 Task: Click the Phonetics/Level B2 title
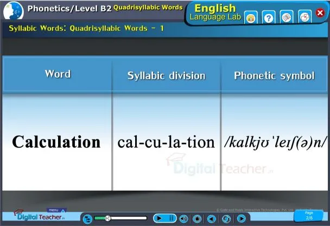[x=69, y=9]
